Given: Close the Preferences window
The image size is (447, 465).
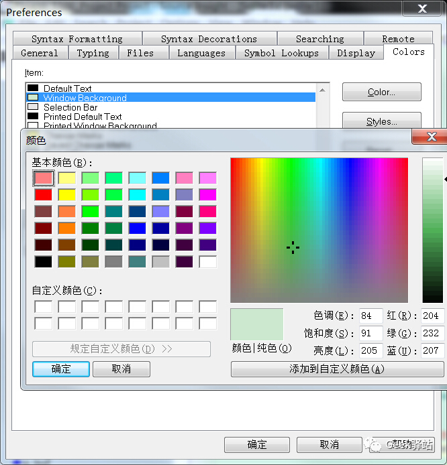Looking at the screenshot, I should coord(422,9).
